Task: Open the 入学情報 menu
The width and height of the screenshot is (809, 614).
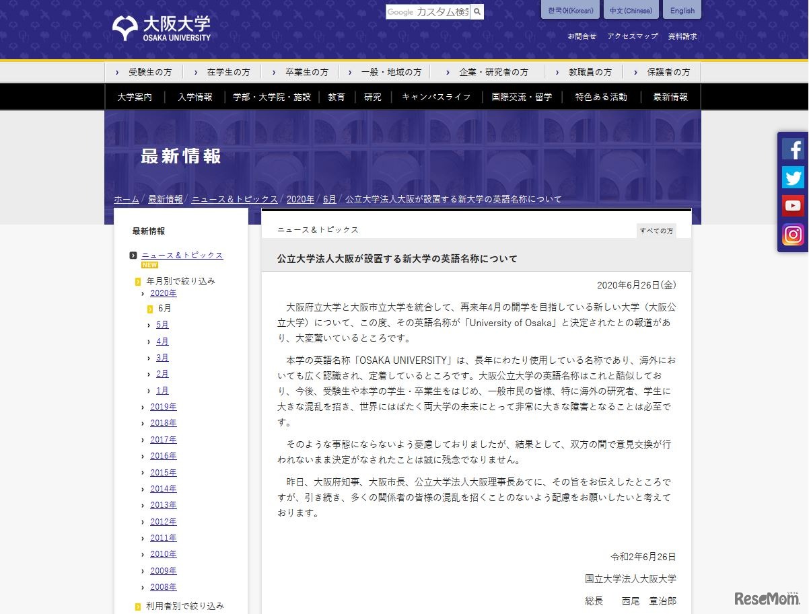Action: click(195, 97)
